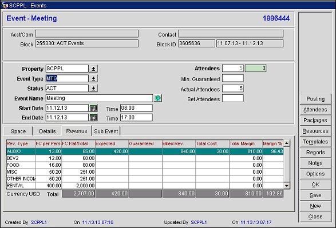This screenshot has height=228, width=336.
Task: Click the Expected column header
Action: pos(112,144)
